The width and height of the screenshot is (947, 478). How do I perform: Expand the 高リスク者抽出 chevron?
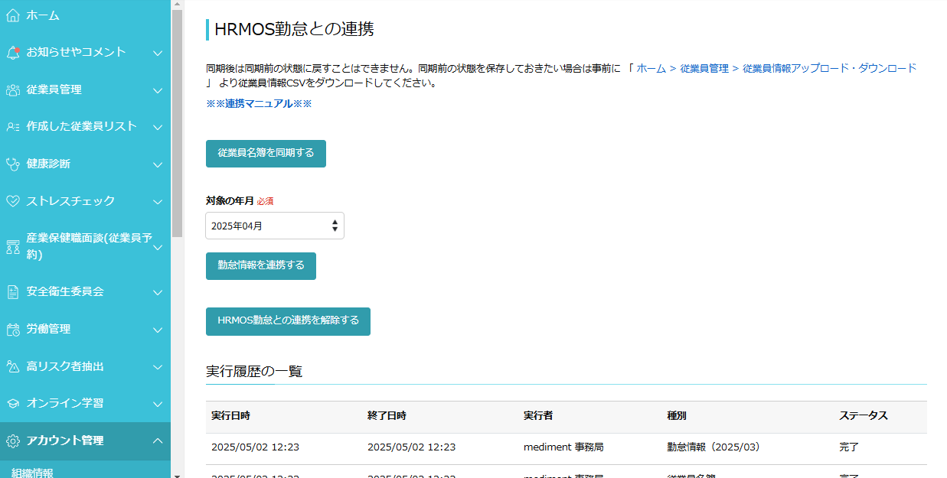(x=158, y=367)
